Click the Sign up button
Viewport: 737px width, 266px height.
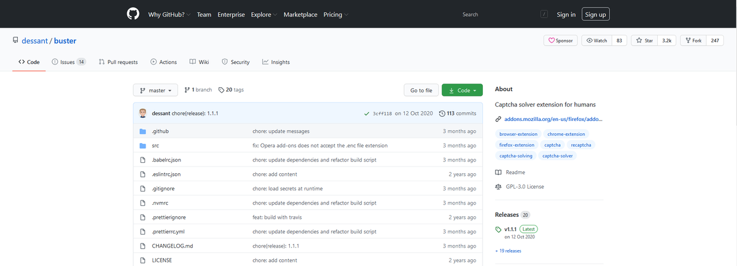tap(595, 15)
